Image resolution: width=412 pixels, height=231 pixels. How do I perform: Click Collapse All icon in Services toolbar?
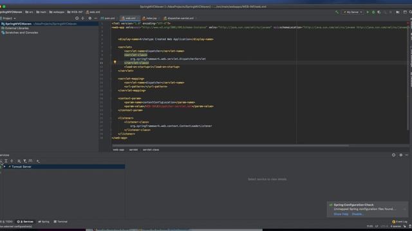pyautogui.click(x=12, y=161)
